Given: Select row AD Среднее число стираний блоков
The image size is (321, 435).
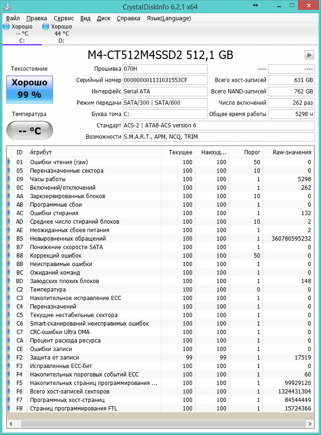Looking at the screenshot, I should coord(160,222).
